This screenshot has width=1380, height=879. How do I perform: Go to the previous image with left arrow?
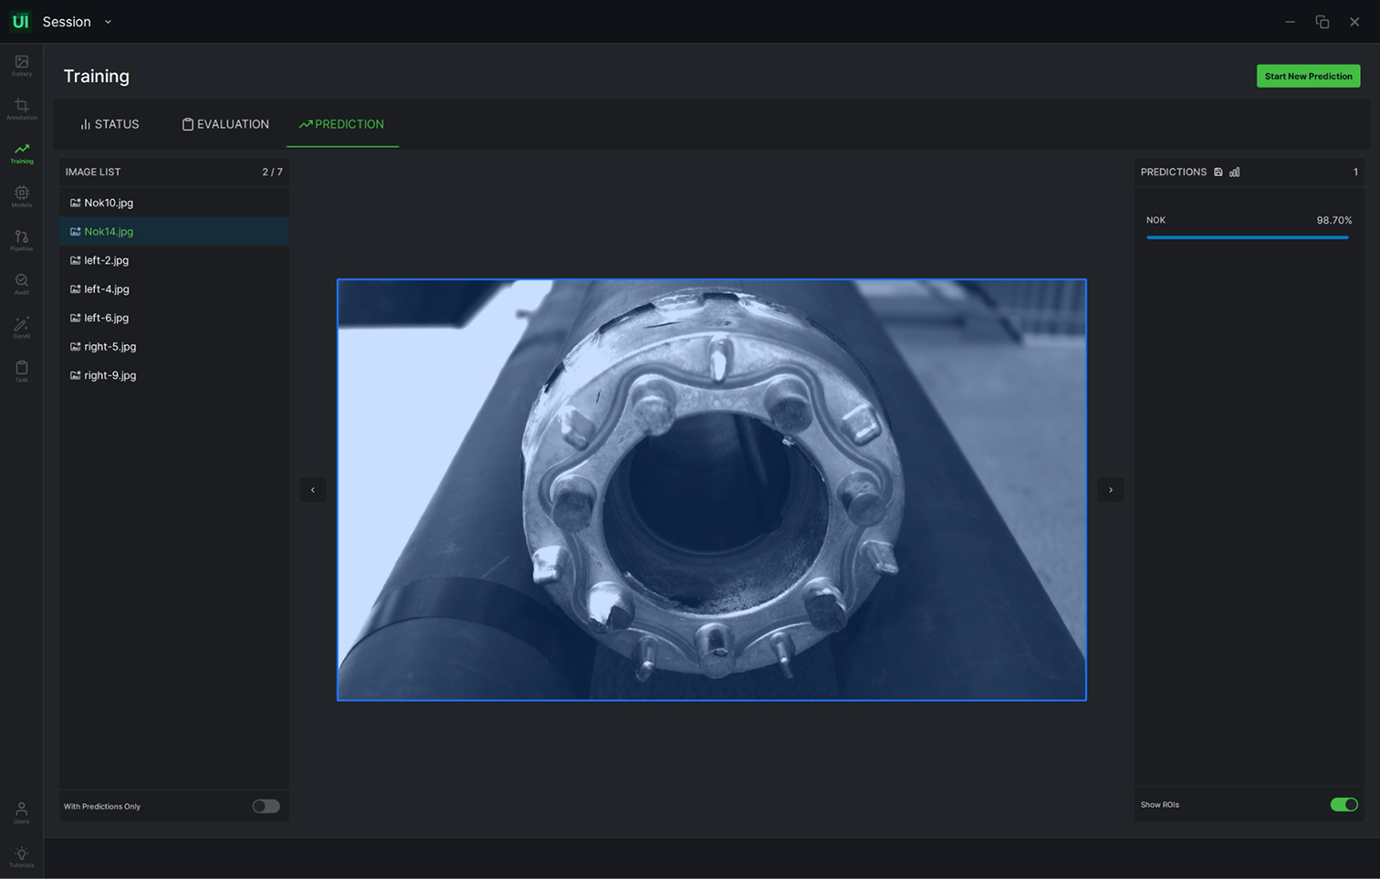coord(313,490)
